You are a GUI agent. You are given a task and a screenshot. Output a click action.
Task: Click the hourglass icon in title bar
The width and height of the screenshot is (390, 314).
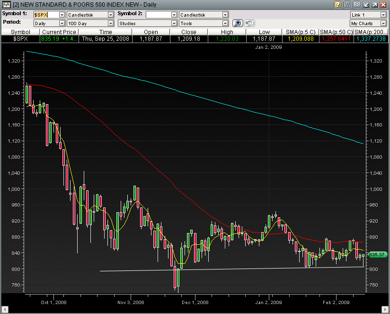(356, 4)
